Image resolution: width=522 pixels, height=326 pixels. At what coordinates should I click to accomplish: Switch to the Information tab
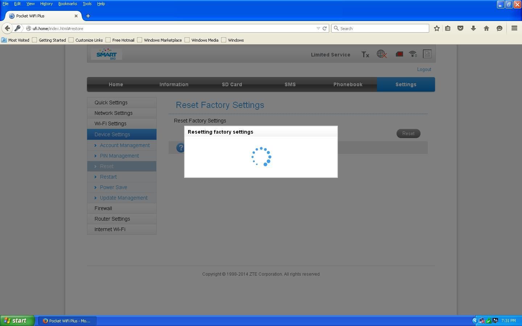click(174, 84)
